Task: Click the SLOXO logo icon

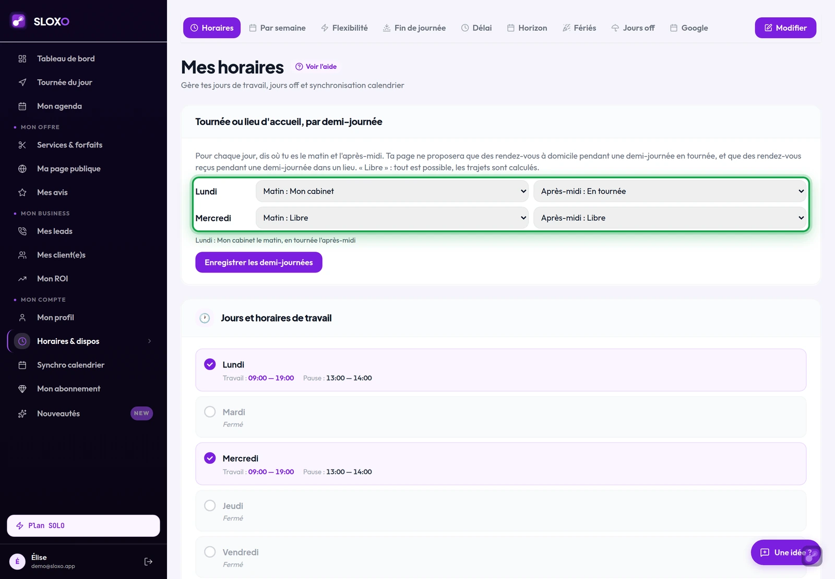Action: tap(19, 21)
